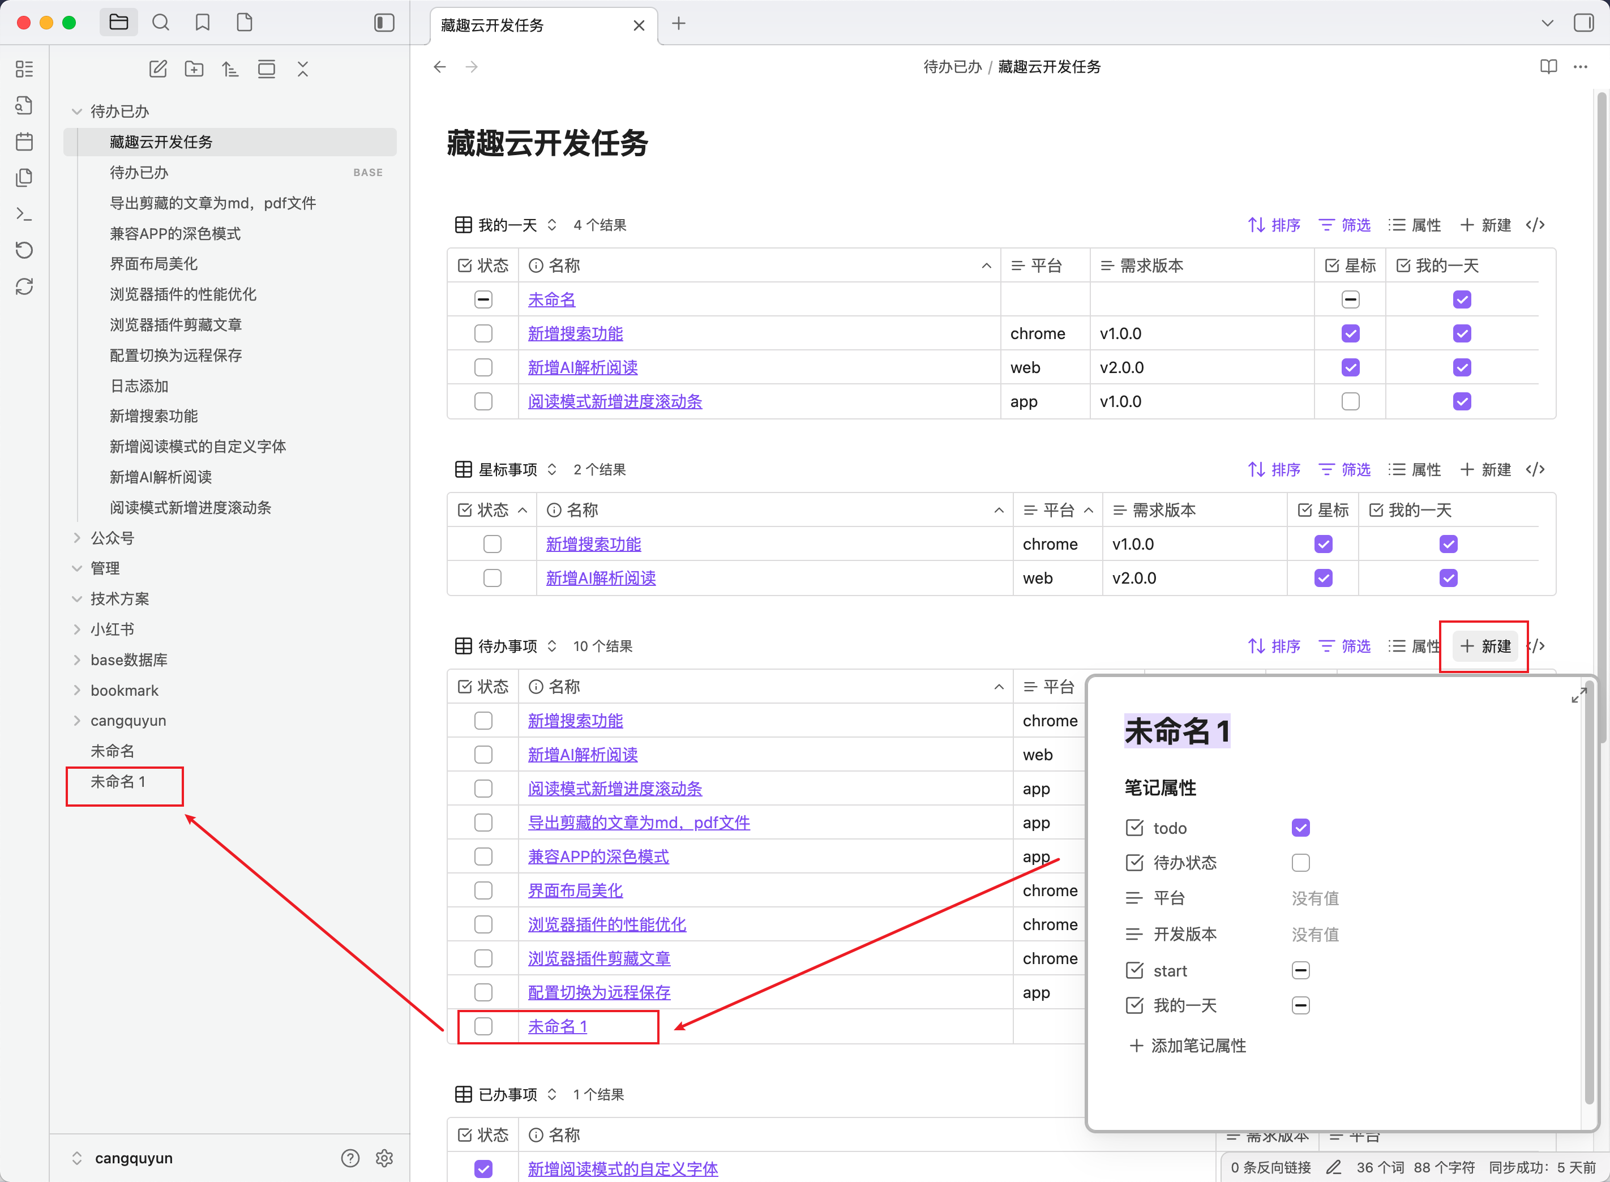Toggle 星标 checkbox for 阅读模式新增进度滚动条

(1350, 401)
